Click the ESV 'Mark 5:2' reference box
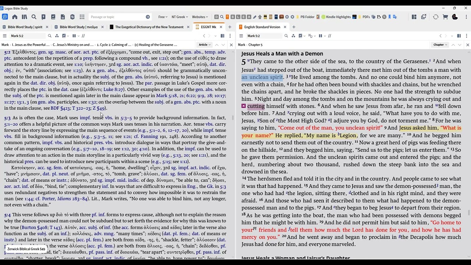This screenshot has height=265, width=471. pyautogui.click(x=264, y=36)
